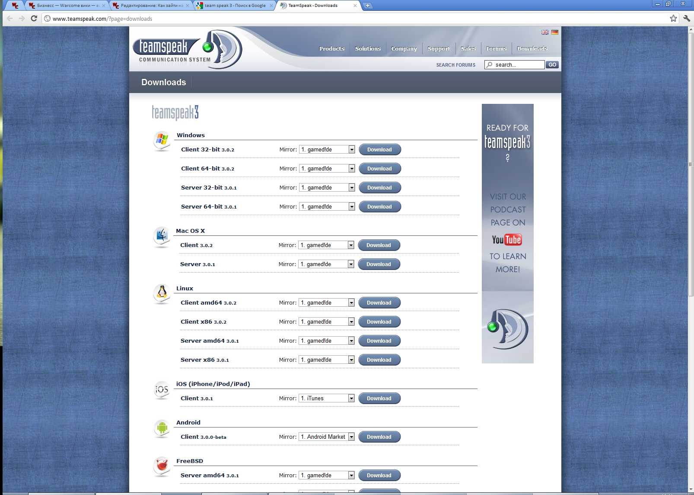Download Windows Client 64-bit 3.0.2
The width and height of the screenshot is (694, 495).
380,168
